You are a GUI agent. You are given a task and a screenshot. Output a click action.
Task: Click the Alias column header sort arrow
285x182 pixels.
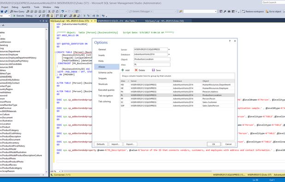(x=128, y=81)
